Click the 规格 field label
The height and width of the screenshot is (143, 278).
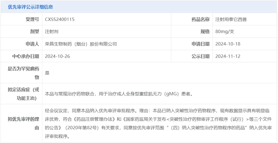point(205,31)
